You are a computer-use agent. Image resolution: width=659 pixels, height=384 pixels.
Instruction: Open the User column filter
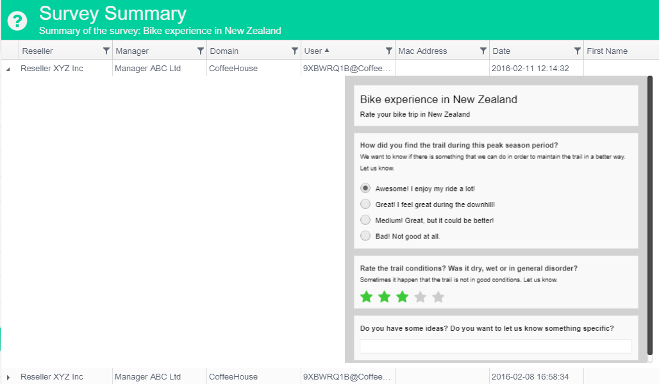click(x=389, y=51)
